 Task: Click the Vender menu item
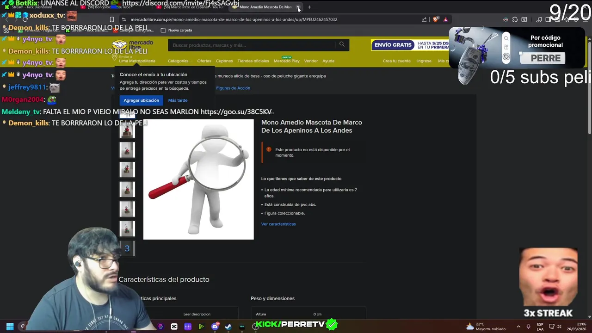(x=311, y=61)
